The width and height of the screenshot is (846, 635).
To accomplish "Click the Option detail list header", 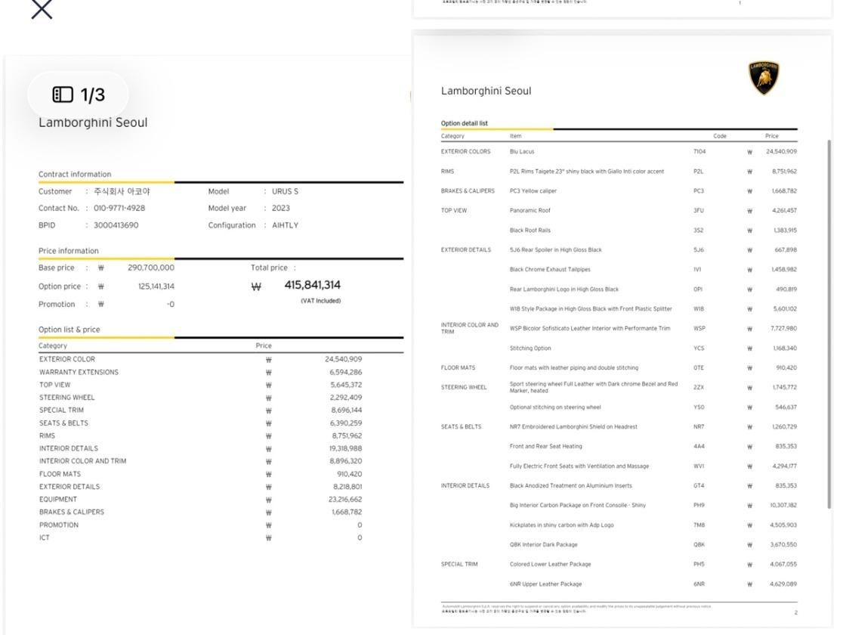I will pos(464,123).
